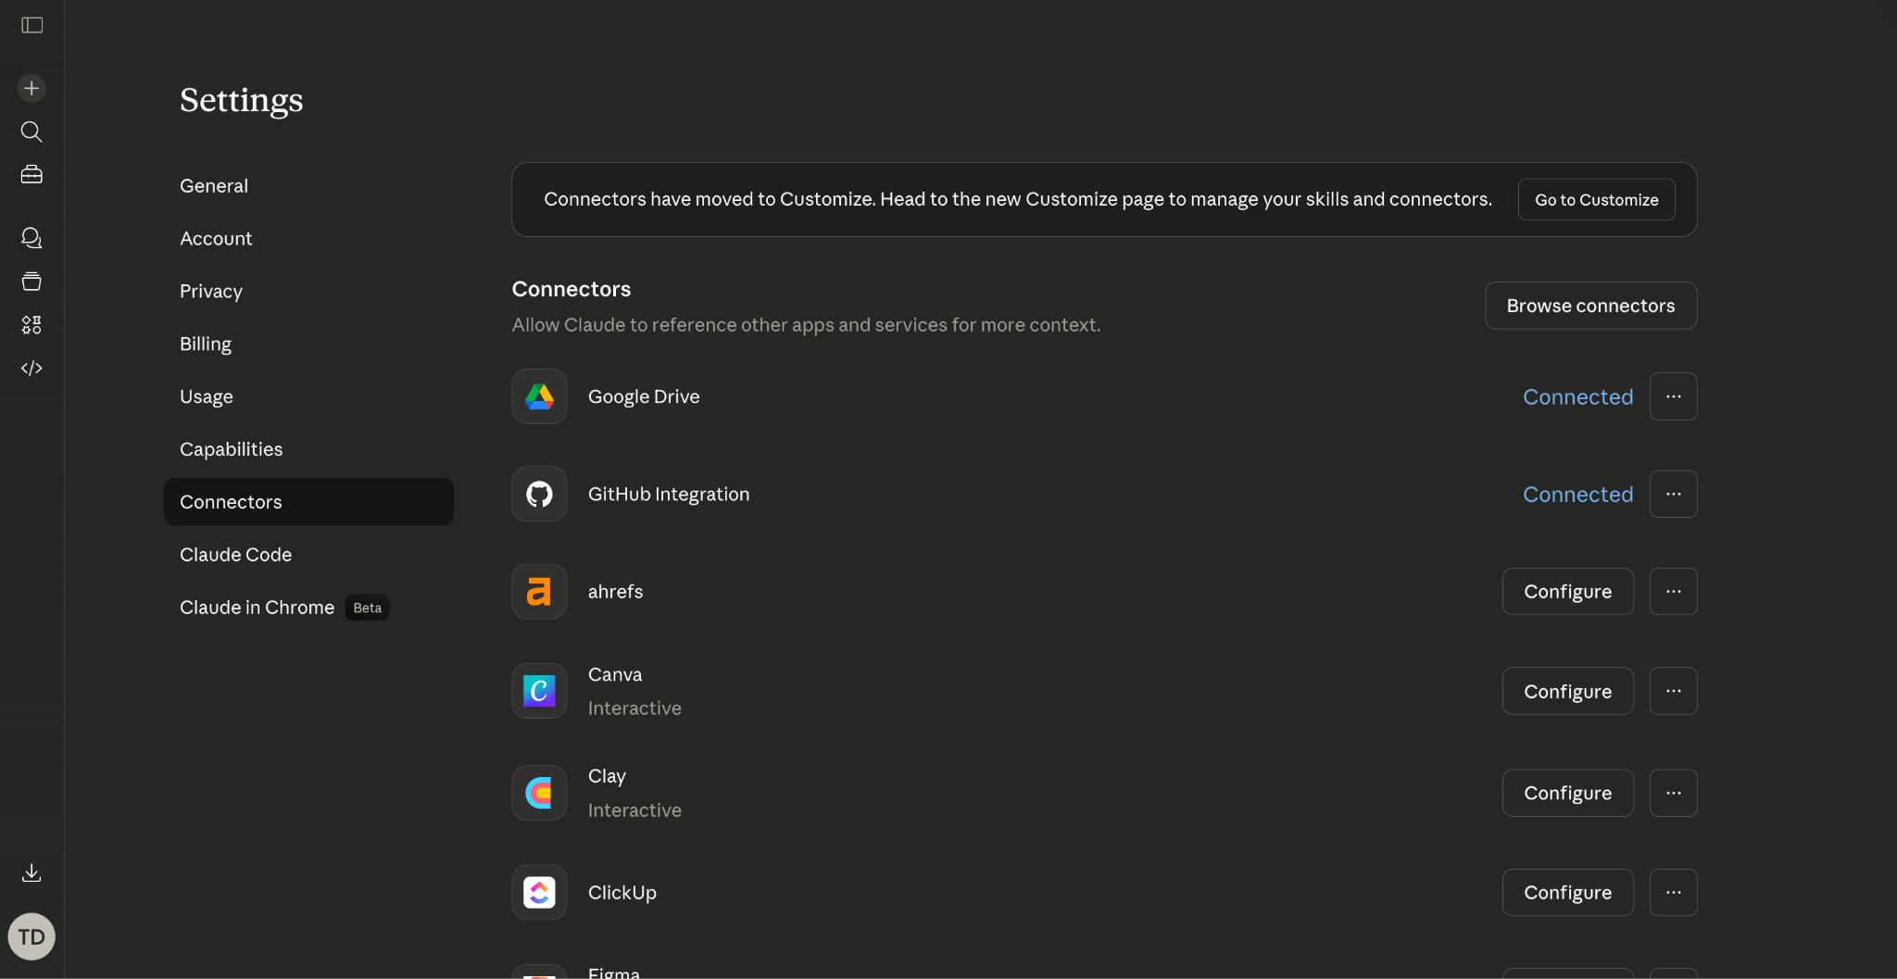Open the Google Drive overflow menu
1897x979 pixels.
1673,395
